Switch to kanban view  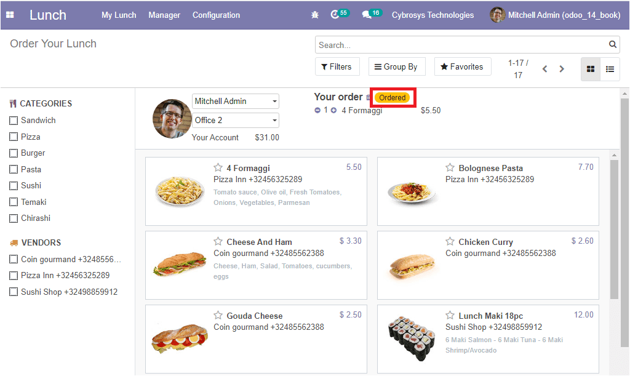coord(591,69)
